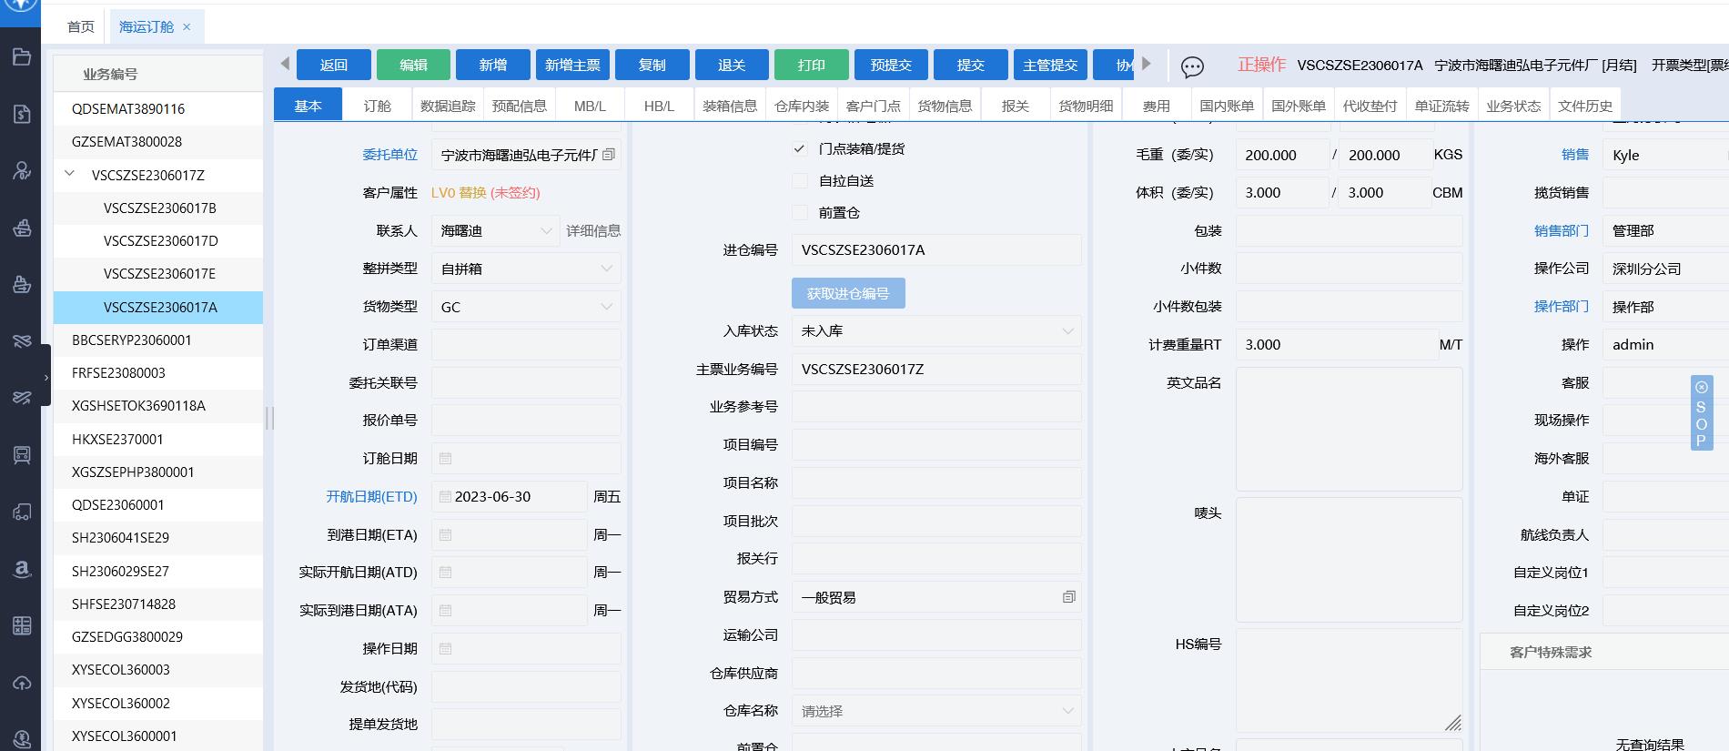Close the 海运订舱 tab with the X

click(x=187, y=27)
